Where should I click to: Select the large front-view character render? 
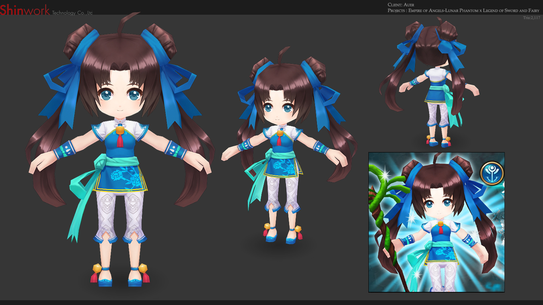click(x=119, y=149)
